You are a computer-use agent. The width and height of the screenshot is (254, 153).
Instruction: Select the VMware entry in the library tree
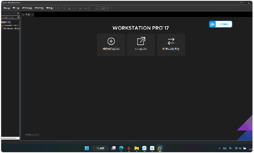[11, 25]
